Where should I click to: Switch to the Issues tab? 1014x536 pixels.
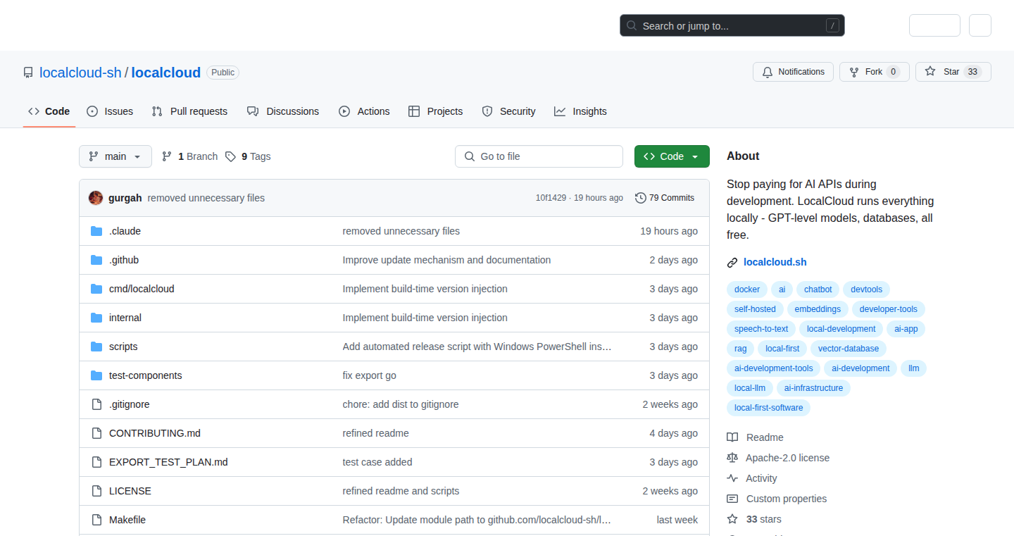point(110,111)
